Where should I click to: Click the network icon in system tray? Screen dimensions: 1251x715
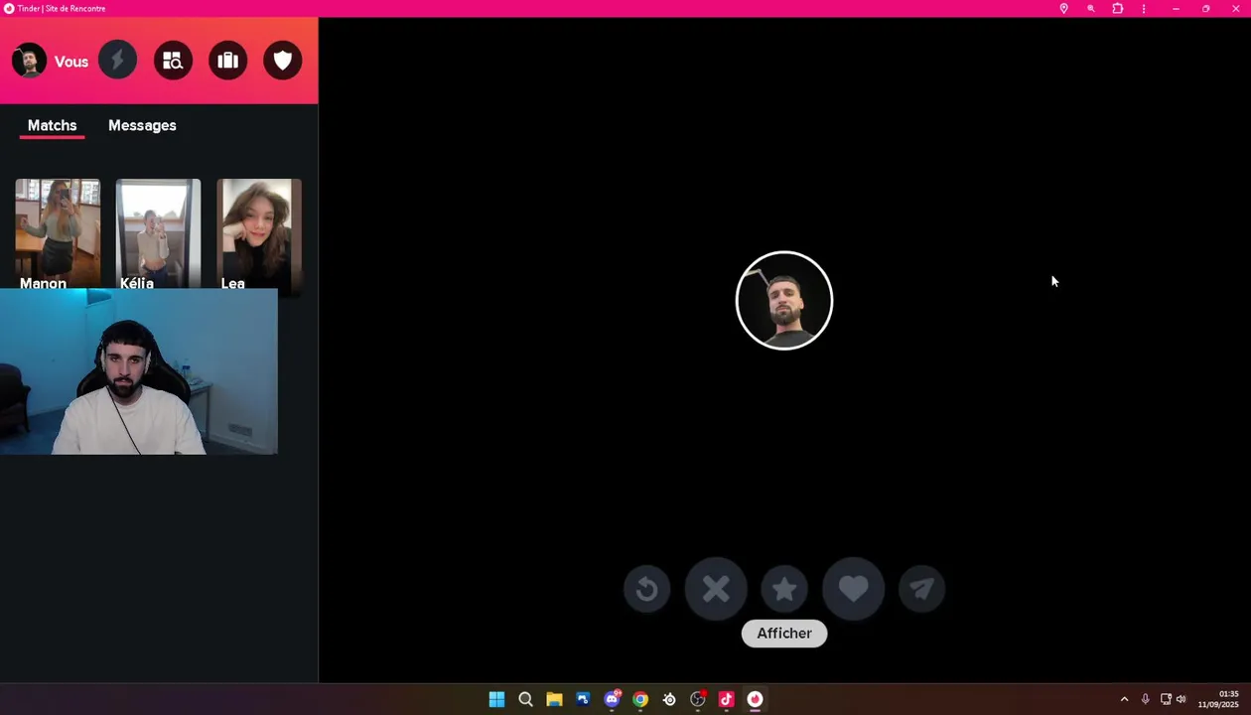coord(1166,699)
